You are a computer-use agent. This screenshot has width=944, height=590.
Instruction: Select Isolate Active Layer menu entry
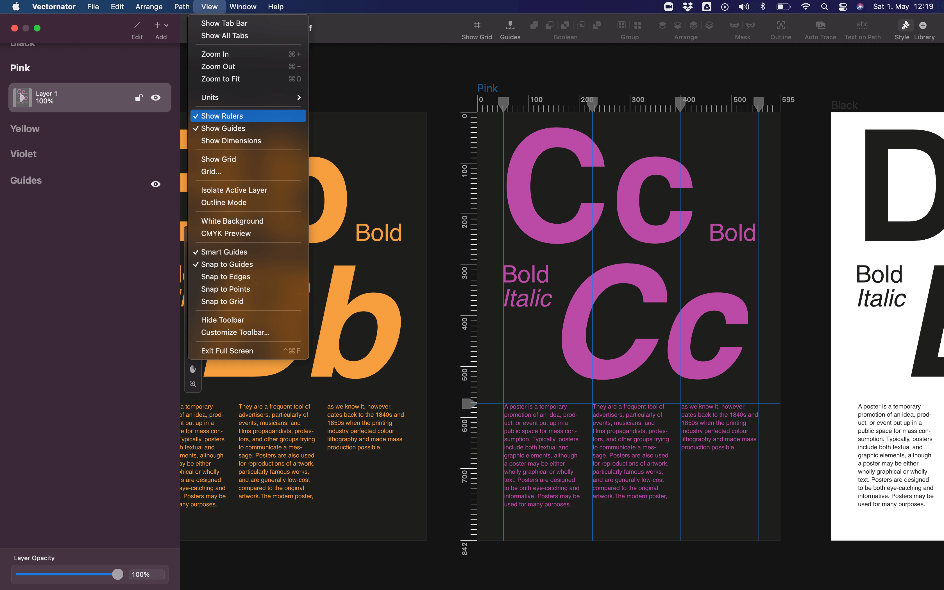[248, 190]
